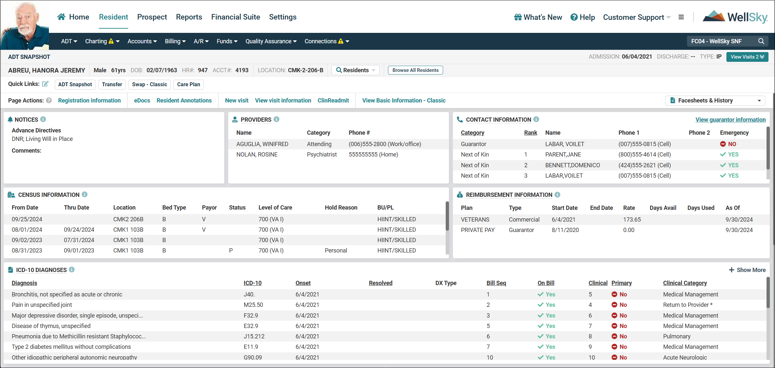
Task: Open the ICD-10 Diagnoses info icon
Action: [x=72, y=270]
